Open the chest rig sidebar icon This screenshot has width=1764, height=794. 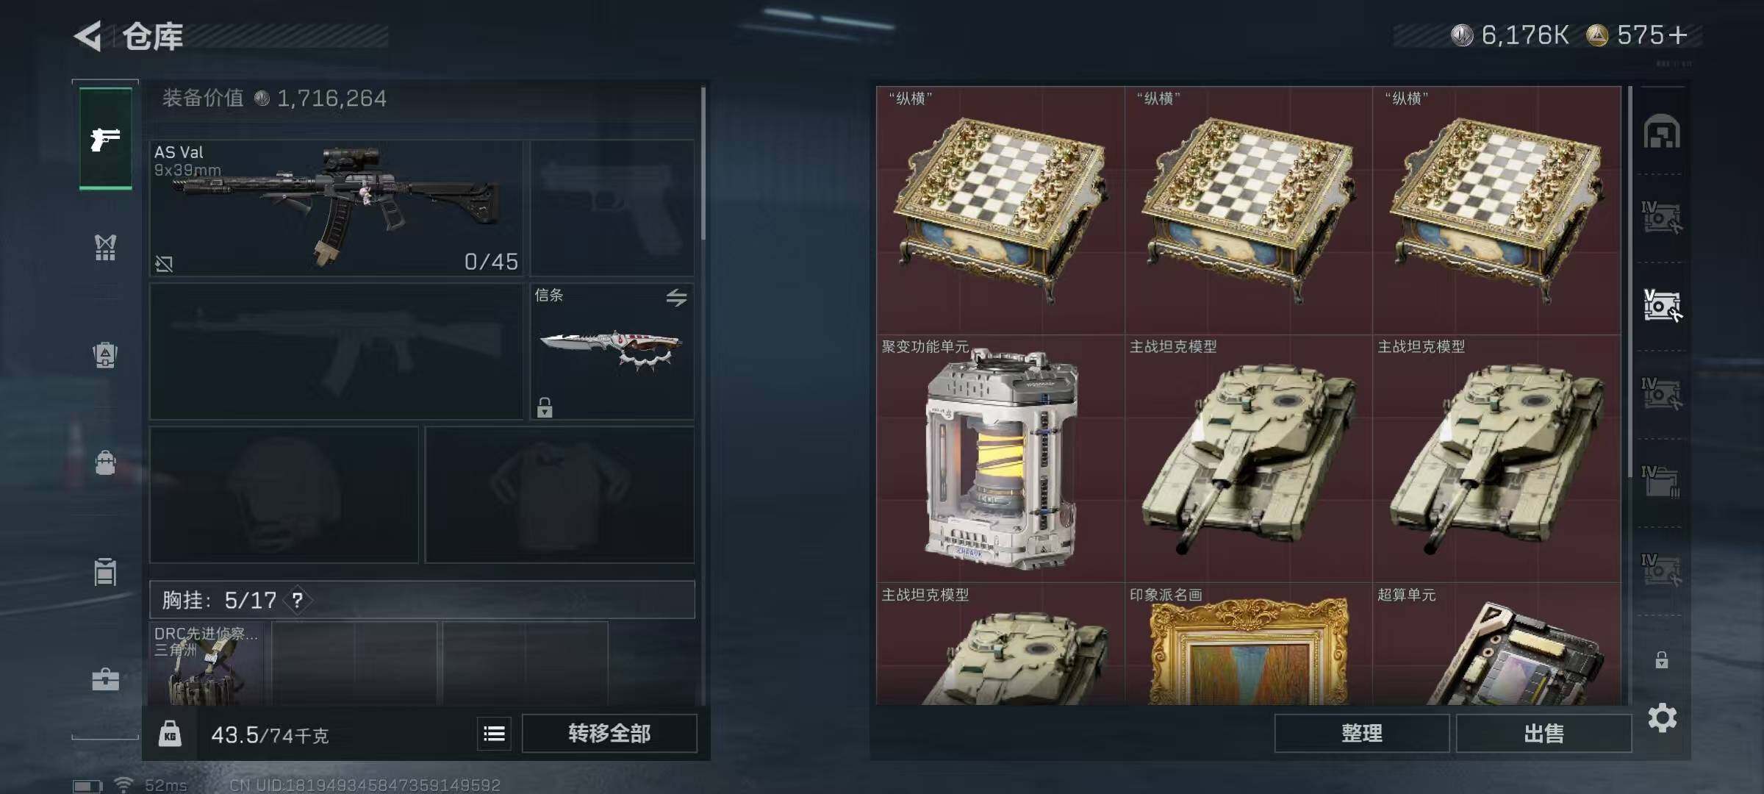pos(105,247)
